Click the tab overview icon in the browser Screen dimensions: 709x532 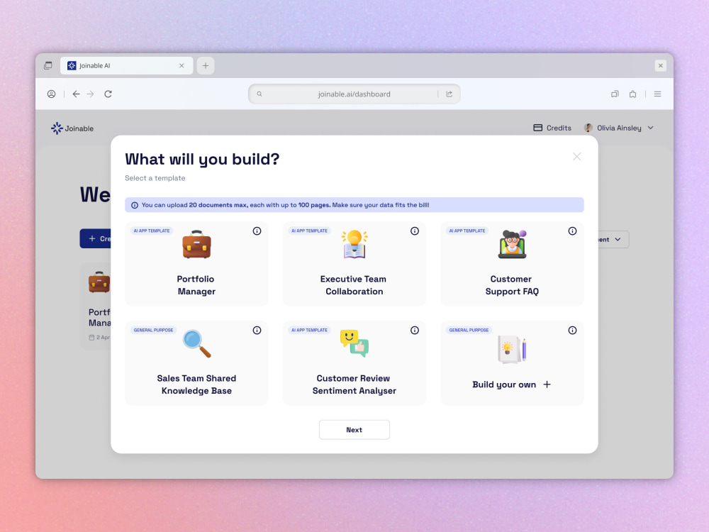[x=48, y=65]
